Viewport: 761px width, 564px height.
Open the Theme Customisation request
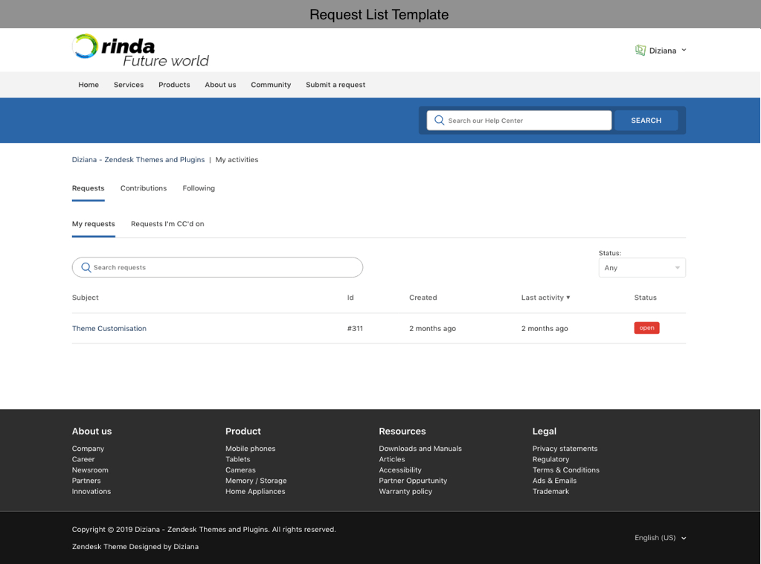(x=109, y=329)
